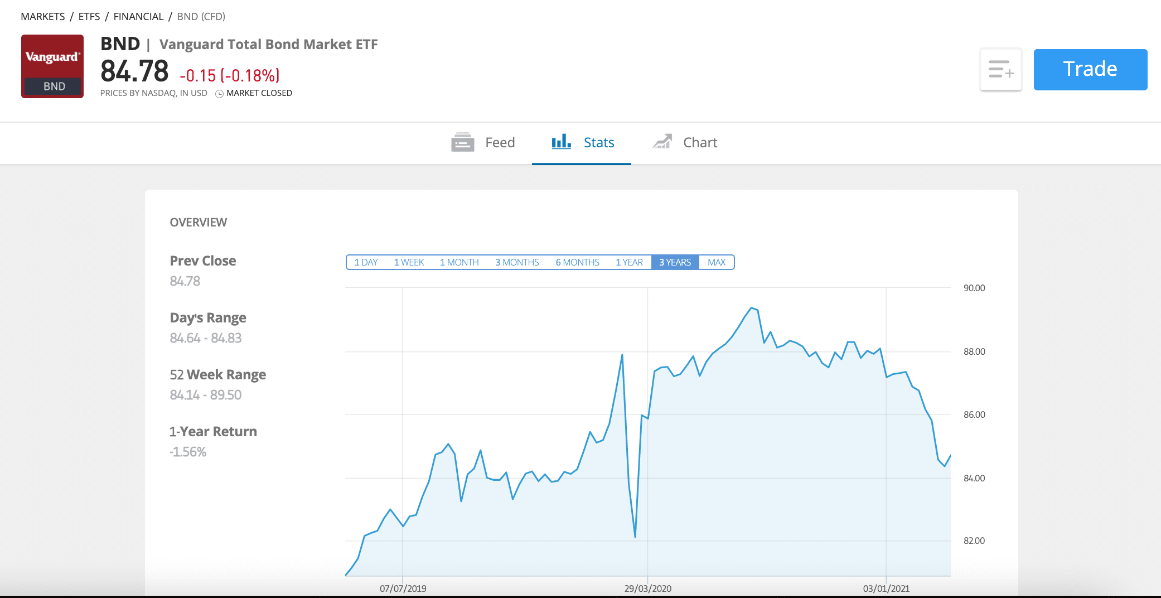The height and width of the screenshot is (598, 1161).
Task: Go to MARKETS in breadcrumb
Action: coord(43,17)
